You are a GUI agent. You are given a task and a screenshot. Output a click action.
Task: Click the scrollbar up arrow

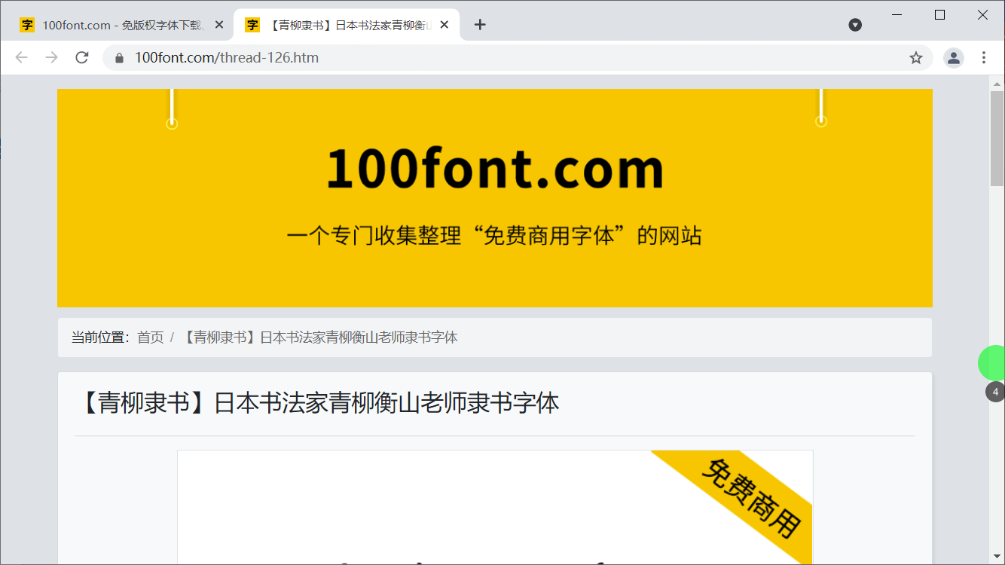pyautogui.click(x=997, y=84)
